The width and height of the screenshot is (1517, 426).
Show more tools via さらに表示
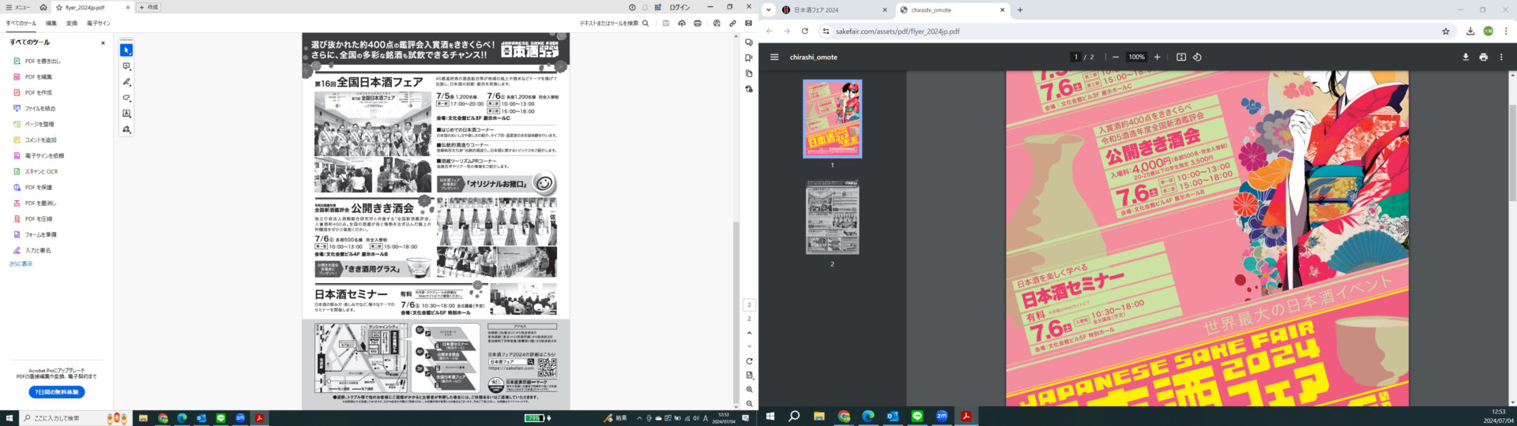[x=21, y=263]
